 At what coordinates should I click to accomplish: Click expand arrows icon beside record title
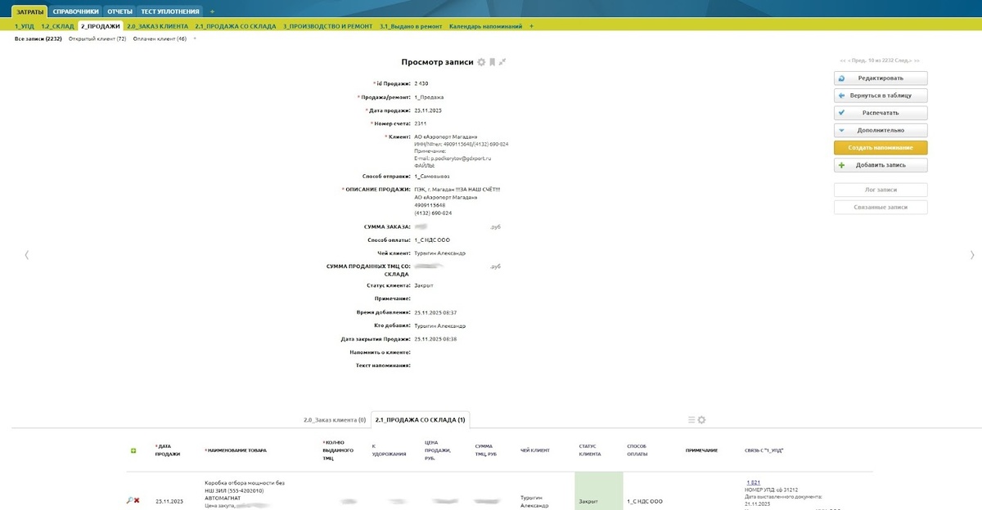(502, 62)
